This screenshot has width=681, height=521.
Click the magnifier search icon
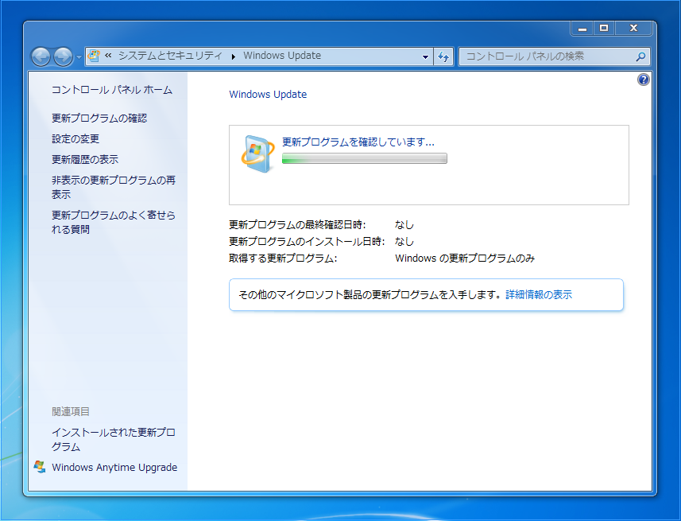[640, 56]
